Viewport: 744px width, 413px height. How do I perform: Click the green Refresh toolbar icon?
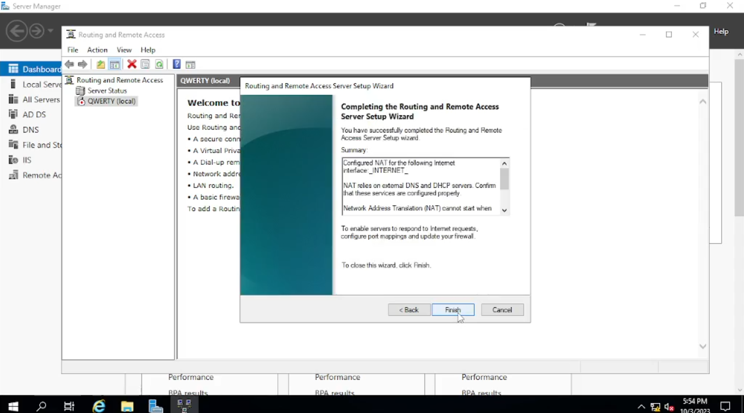[x=159, y=65]
